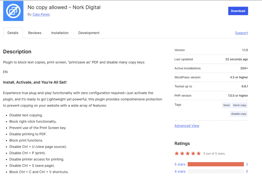The image size is (262, 176).
Task: Click the 'Description' heading
Action: coord(17,52)
